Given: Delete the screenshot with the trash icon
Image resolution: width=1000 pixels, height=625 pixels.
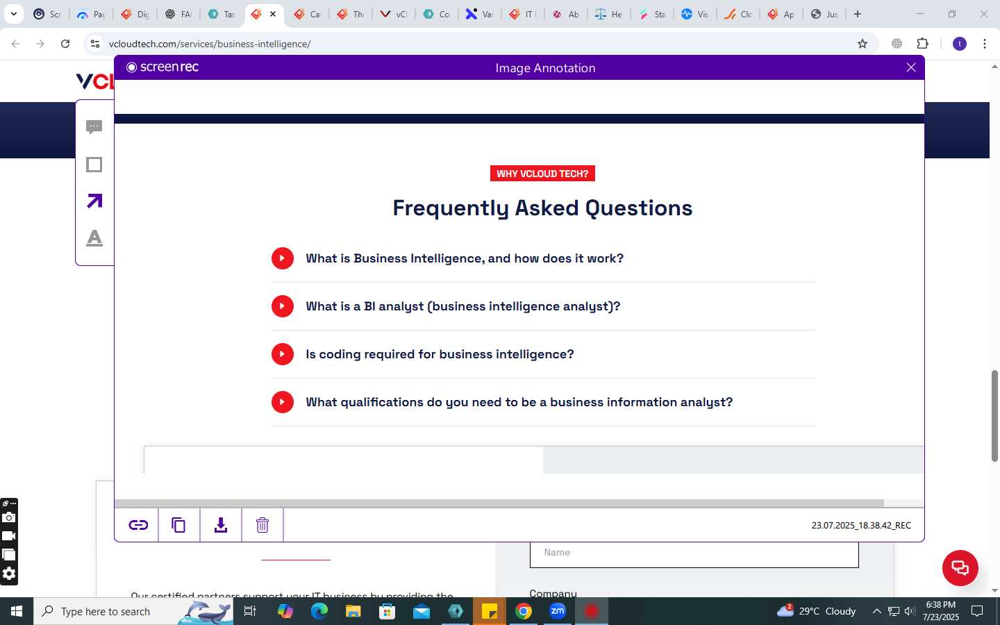Looking at the screenshot, I should pos(262,525).
